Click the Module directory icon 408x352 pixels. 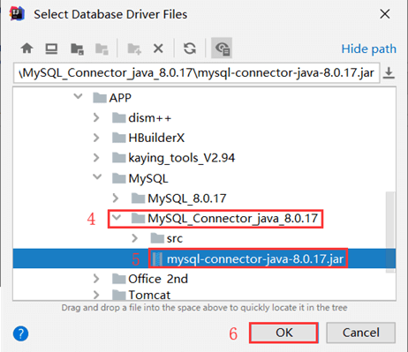point(102,49)
